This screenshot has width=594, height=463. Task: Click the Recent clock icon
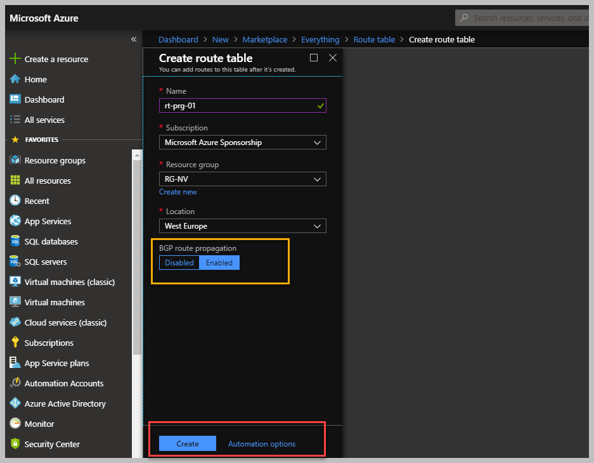point(15,201)
